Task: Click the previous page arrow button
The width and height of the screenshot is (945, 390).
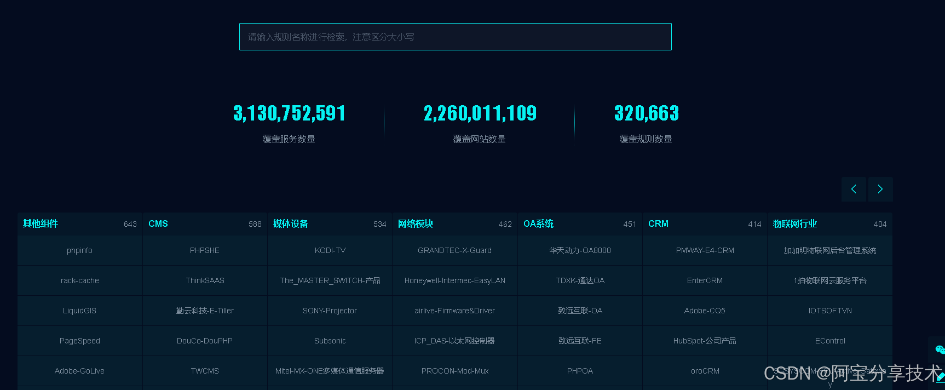Action: tap(854, 189)
